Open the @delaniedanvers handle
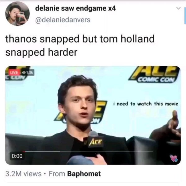The height and width of the screenshot is (186, 186). (x=63, y=20)
